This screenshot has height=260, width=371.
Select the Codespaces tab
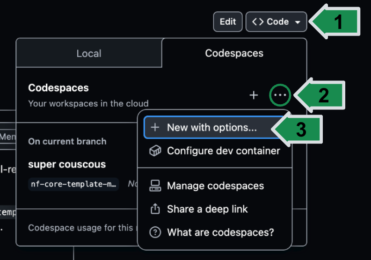[x=234, y=53]
